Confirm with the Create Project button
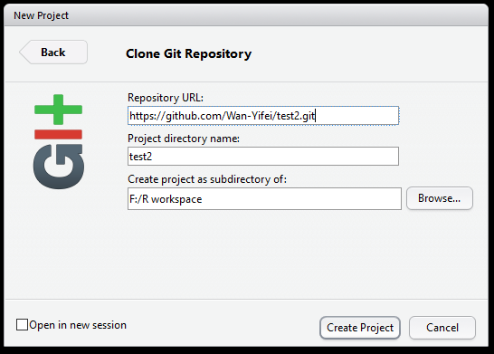This screenshot has height=354, width=494. coord(360,328)
